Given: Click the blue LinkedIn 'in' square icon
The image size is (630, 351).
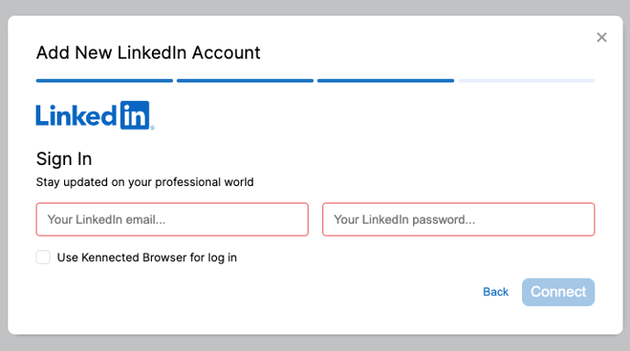Looking at the screenshot, I should (135, 115).
